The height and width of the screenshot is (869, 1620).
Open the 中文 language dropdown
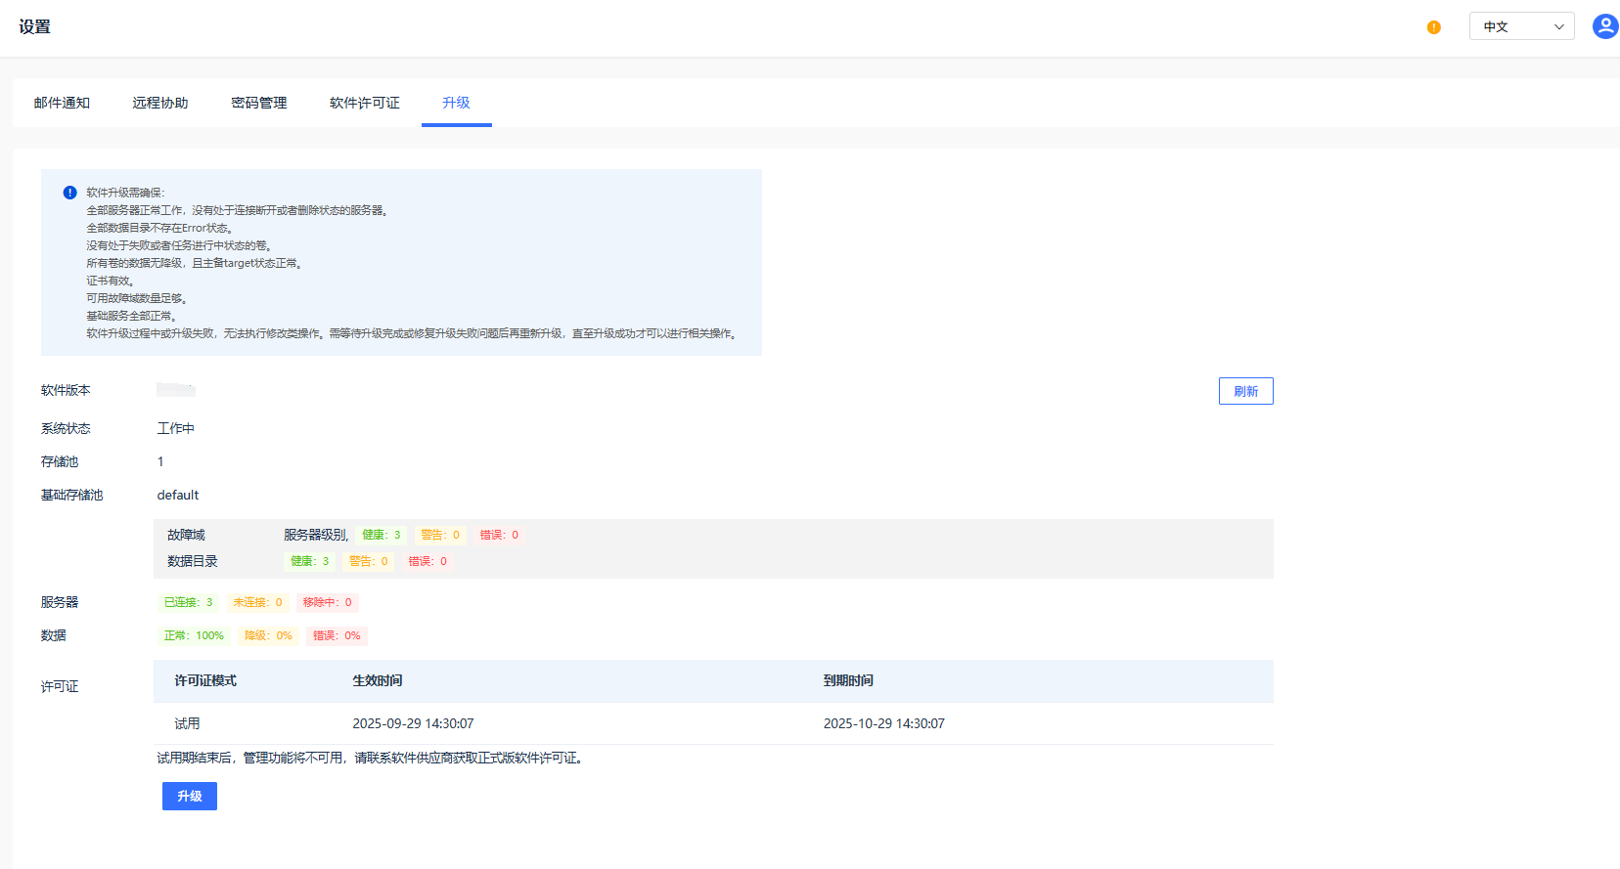point(1521,26)
